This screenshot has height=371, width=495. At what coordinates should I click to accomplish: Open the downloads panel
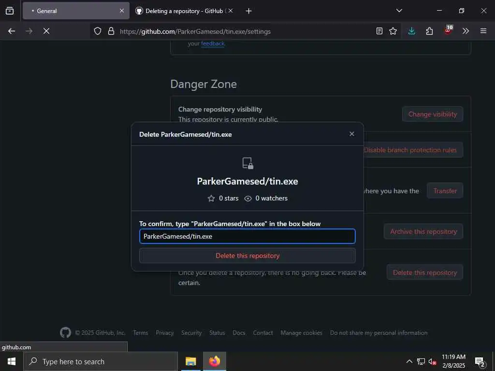412,31
